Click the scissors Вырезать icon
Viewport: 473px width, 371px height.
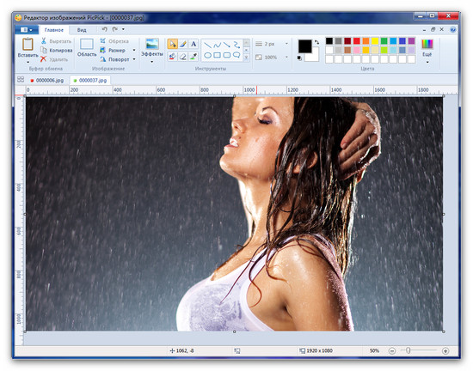pos(44,41)
